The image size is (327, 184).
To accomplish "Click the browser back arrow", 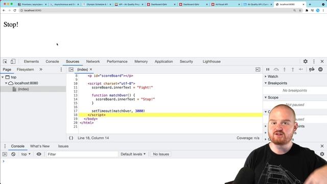I will pyautogui.click(x=4, y=10).
